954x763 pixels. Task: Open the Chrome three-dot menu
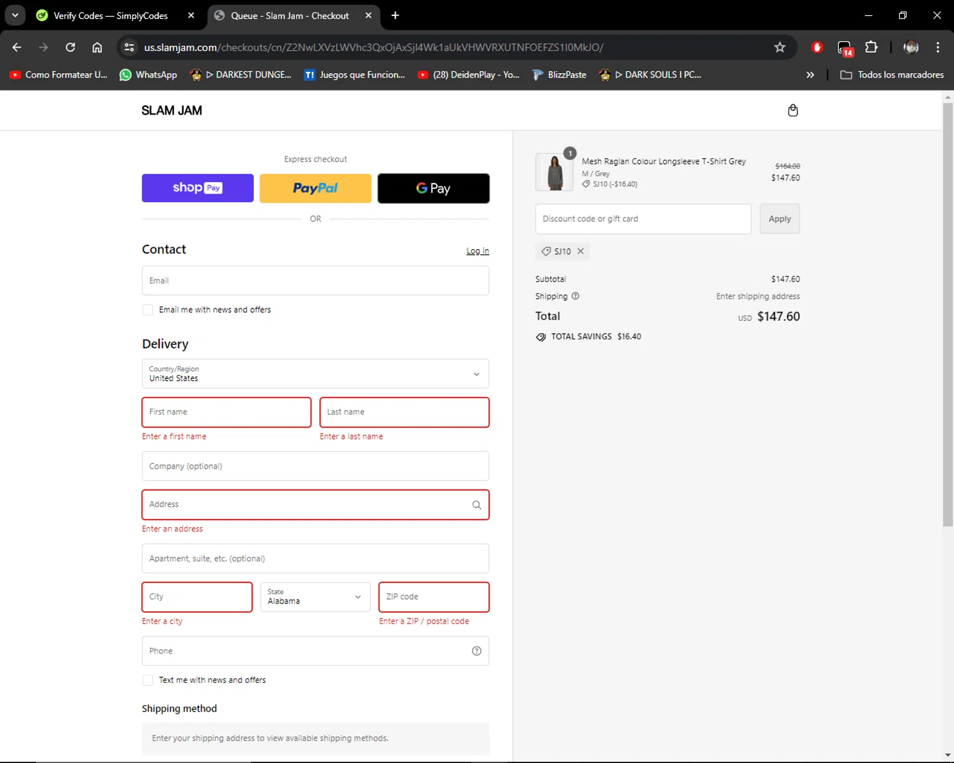tap(937, 47)
